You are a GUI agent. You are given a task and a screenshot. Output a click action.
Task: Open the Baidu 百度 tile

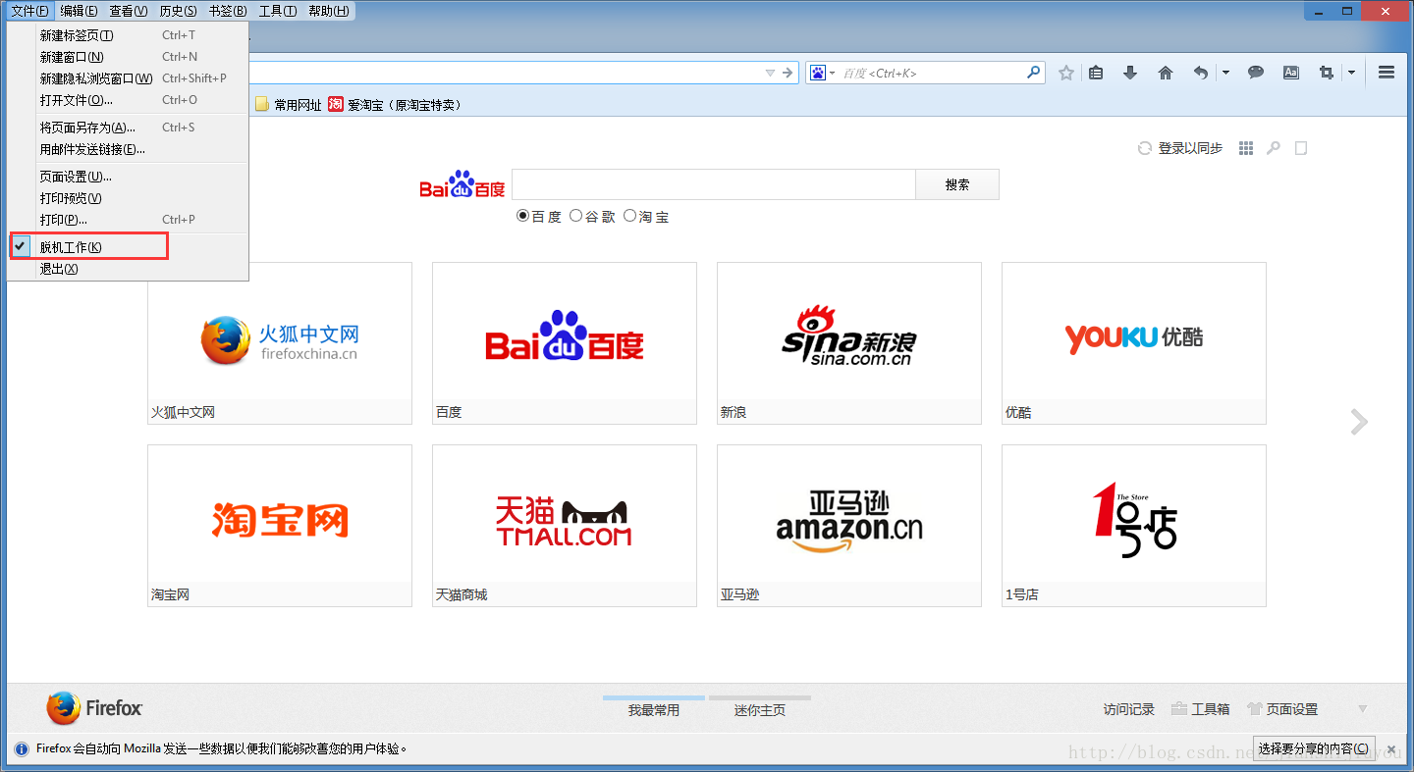[565, 343]
